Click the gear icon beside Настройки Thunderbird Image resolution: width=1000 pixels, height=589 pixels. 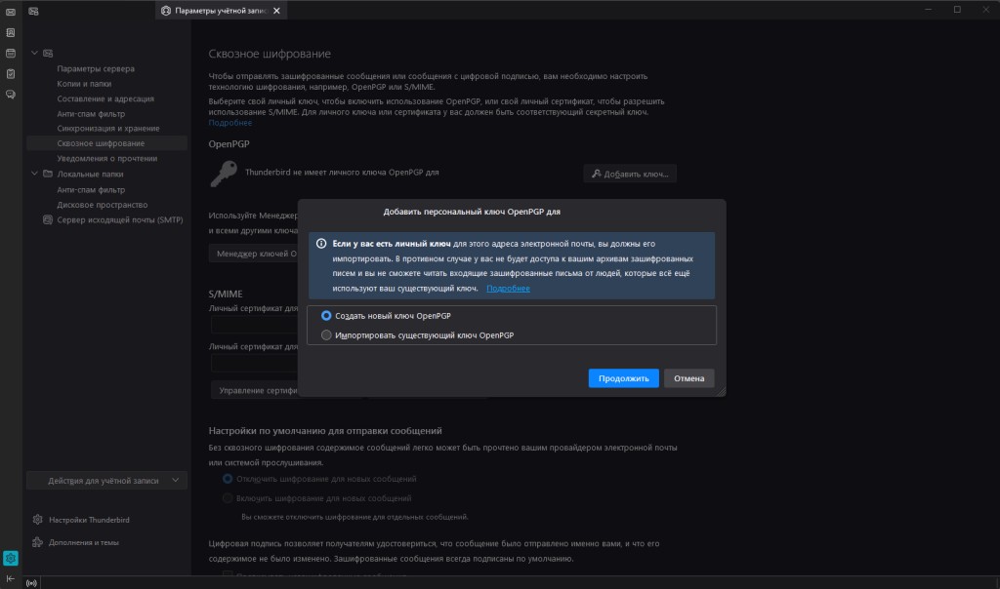[38, 520]
